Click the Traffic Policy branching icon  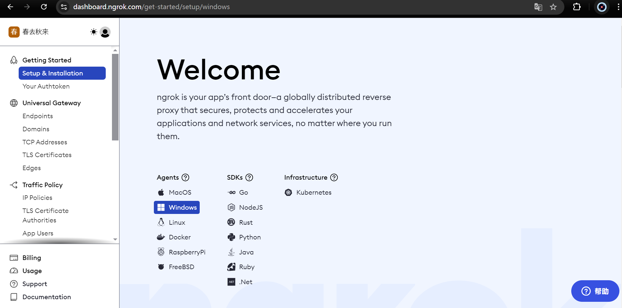coord(14,185)
